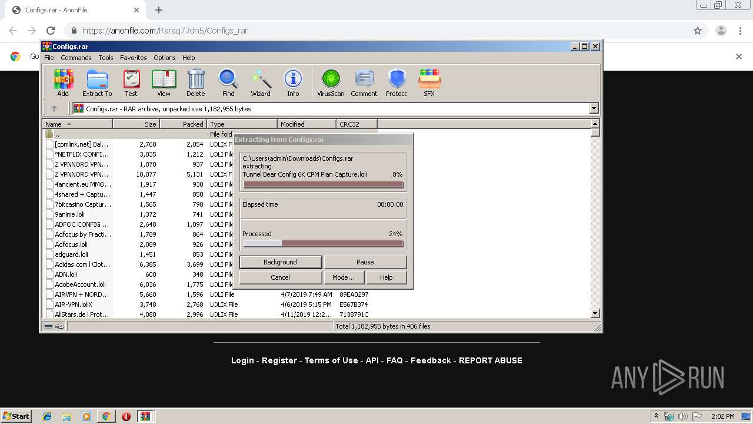Open the file explorer taskbar icon
Screen dimensions: 753x424
66,416
